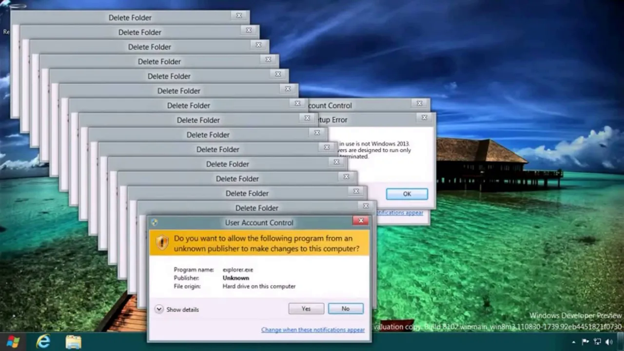Close the front User Account Control dialog
The width and height of the screenshot is (624, 351).
(x=360, y=221)
